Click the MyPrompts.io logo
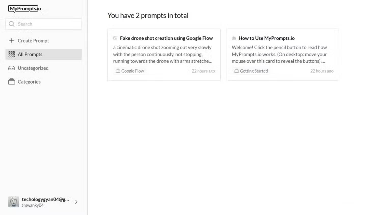The image size is (382, 215). (24, 9)
